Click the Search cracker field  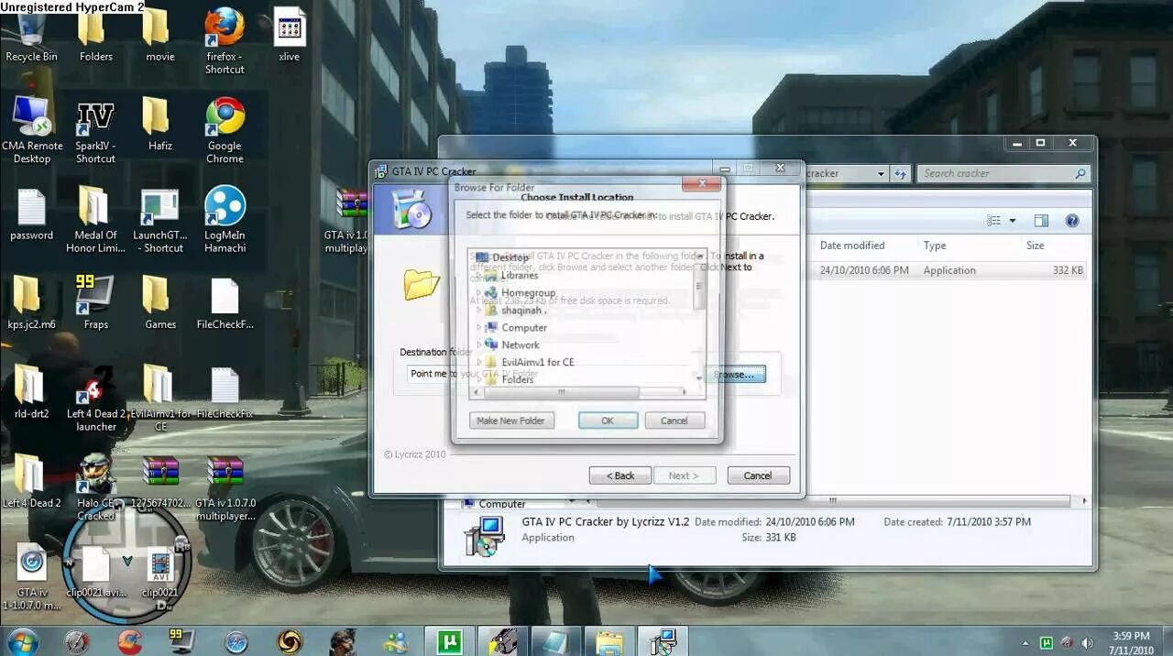pyautogui.click(x=1003, y=173)
